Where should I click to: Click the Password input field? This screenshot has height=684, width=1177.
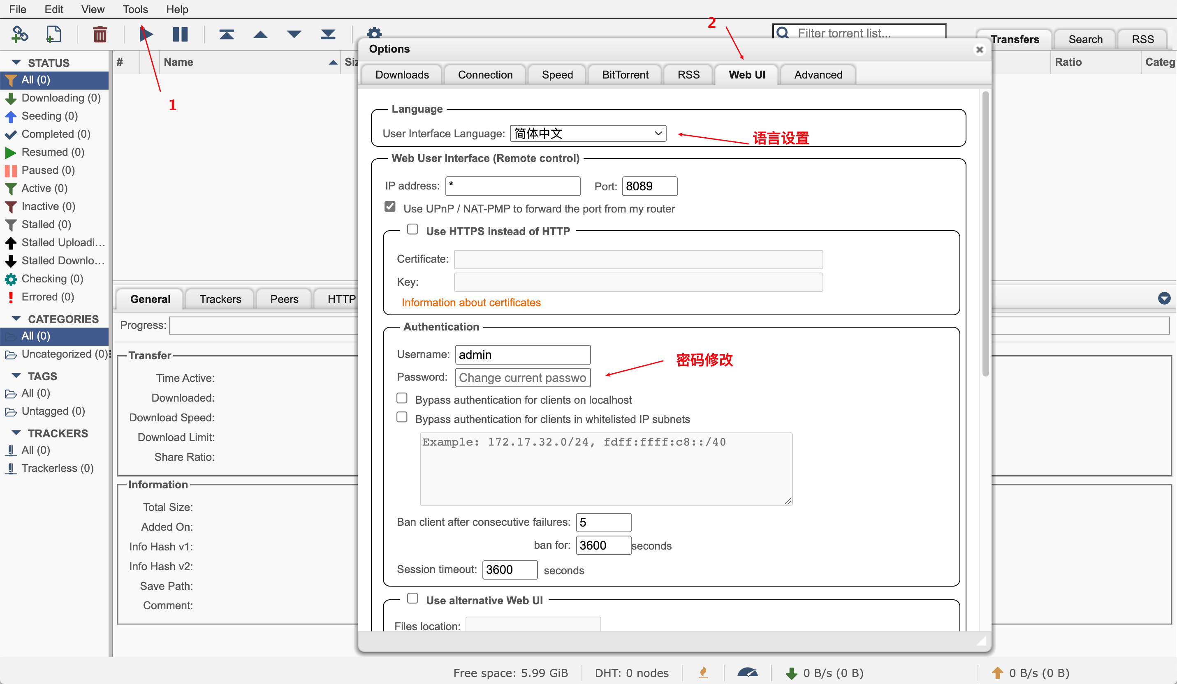tap(523, 377)
